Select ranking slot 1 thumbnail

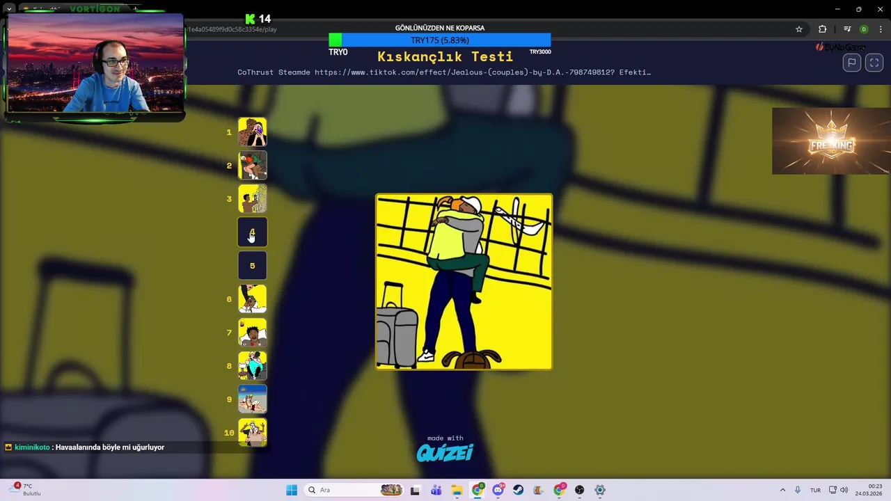(253, 132)
